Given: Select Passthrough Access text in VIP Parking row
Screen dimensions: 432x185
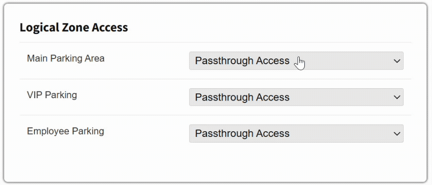Looking at the screenshot, I should point(242,97).
